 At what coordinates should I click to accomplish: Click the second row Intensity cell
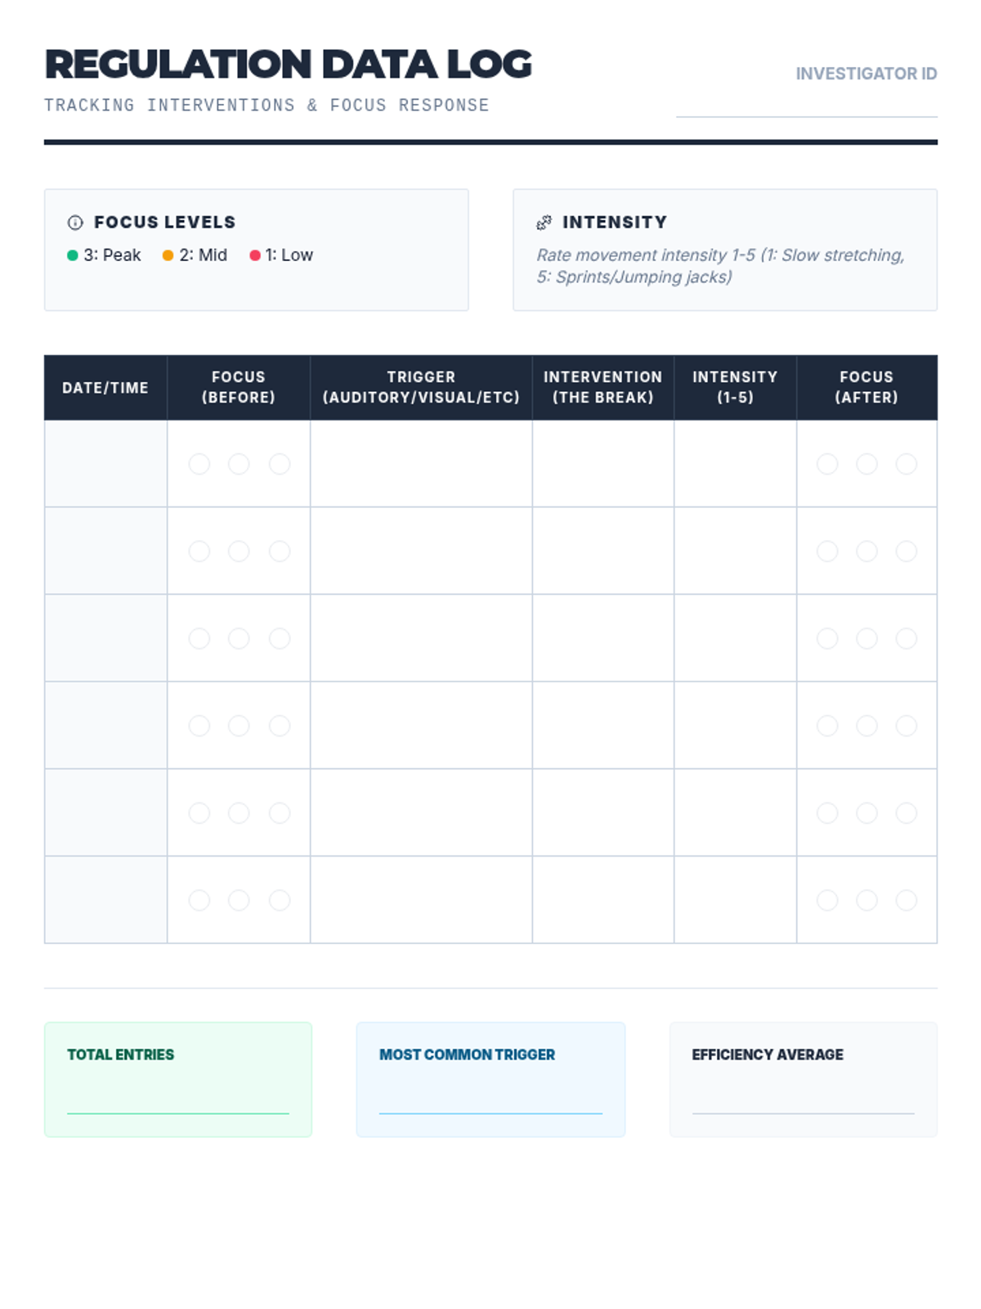pyautogui.click(x=736, y=551)
